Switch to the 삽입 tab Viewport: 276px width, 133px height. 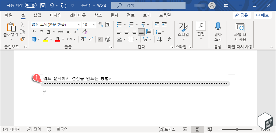[37, 16]
